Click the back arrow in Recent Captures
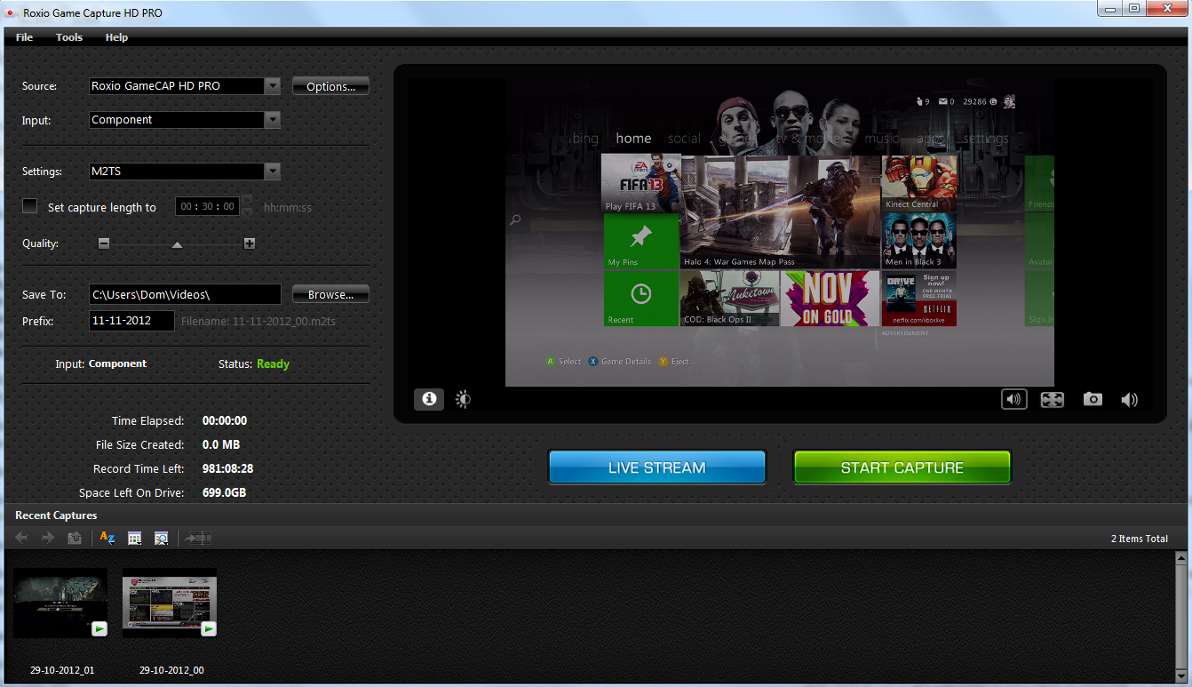Screen dimensions: 1192x687 [22, 538]
